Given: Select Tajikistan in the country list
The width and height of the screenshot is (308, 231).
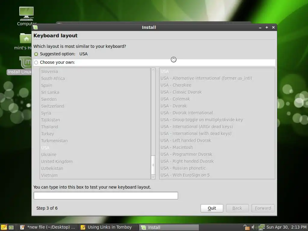Looking at the screenshot, I should coord(95,120).
